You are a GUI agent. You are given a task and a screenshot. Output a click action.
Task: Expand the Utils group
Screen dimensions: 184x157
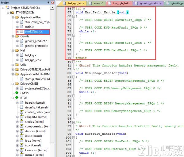(x=13, y=65)
